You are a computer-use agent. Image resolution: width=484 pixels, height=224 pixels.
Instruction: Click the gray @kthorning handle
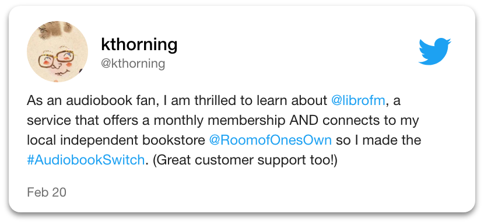tap(133, 64)
